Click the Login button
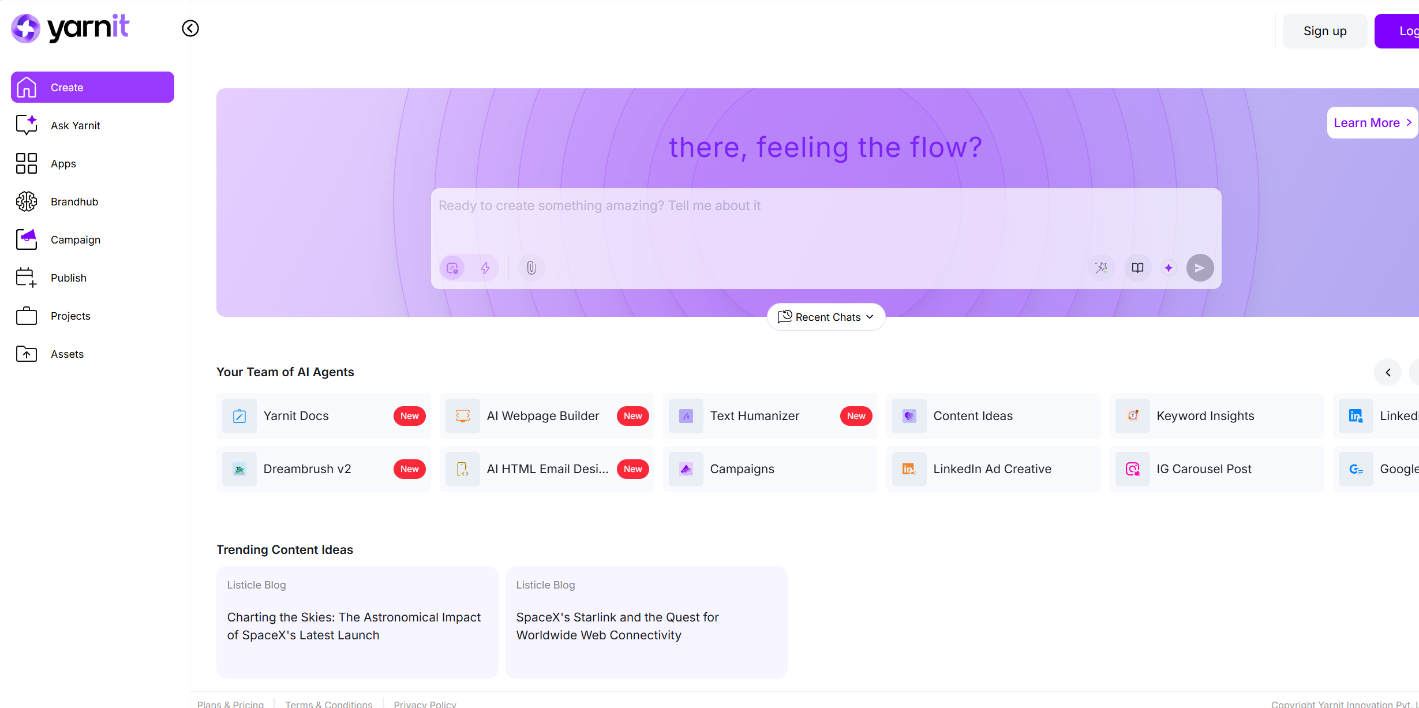This screenshot has width=1419, height=708. (x=1397, y=31)
